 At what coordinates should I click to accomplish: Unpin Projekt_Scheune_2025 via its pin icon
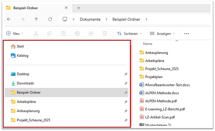point(126,120)
